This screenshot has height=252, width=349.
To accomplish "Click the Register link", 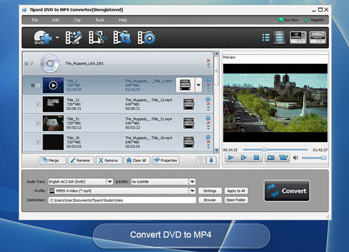I will tap(314, 20).
